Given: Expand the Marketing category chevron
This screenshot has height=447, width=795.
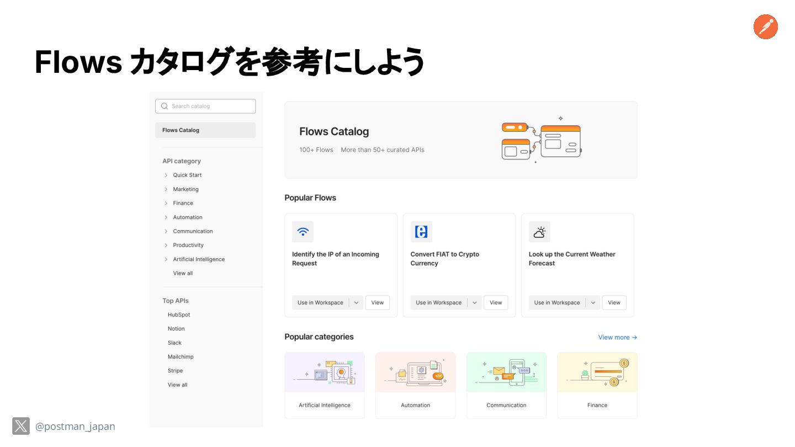Looking at the screenshot, I should tap(166, 189).
